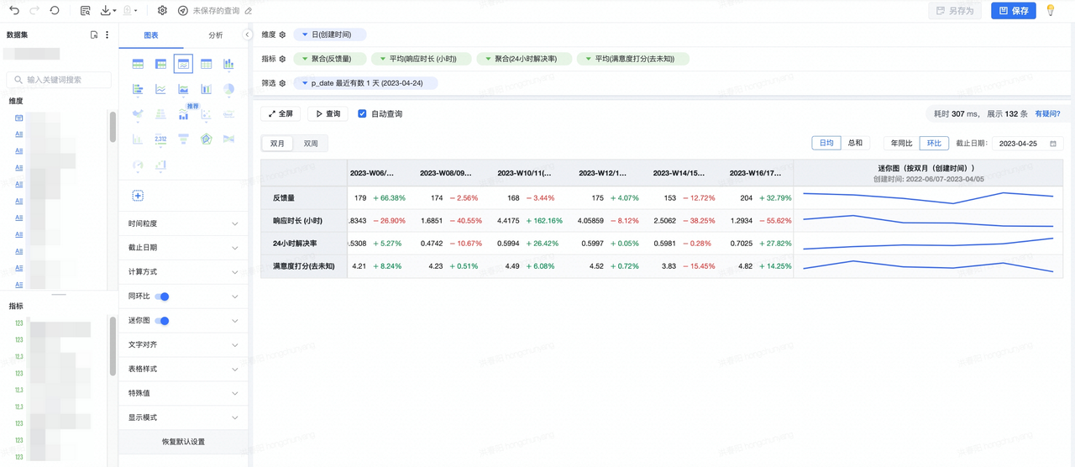Uncheck the 自动查询 checkbox
The width and height of the screenshot is (1075, 467).
click(362, 113)
